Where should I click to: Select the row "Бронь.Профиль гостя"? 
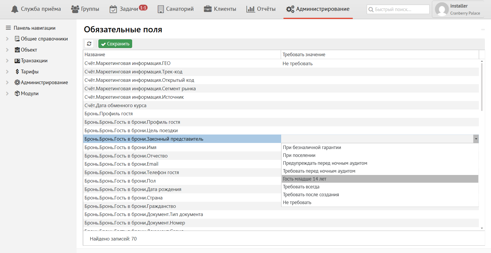pyautogui.click(x=281, y=114)
